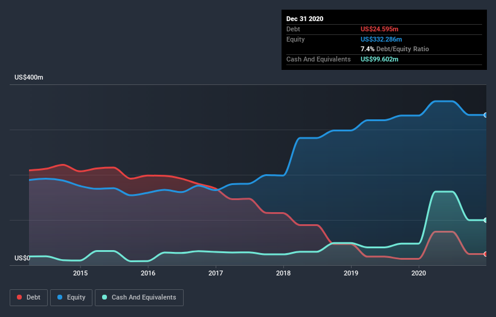Click the US$99.602m cash value
Viewport: 496px width, 317px height.
(x=379, y=59)
